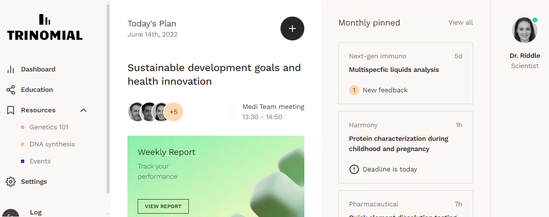Image resolution: width=549 pixels, height=217 pixels.
Task: Click the Deadline is today alert icon
Action: point(354,169)
